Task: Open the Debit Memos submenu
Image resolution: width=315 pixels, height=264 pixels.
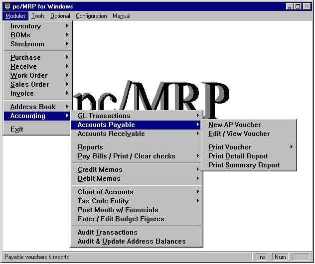Action: [x=137, y=178]
